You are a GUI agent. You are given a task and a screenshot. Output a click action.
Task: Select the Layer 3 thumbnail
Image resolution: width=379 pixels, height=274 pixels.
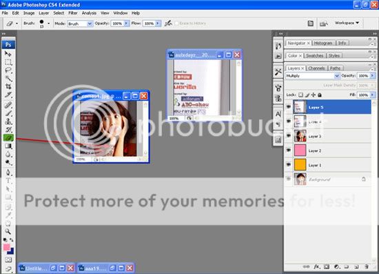click(x=300, y=136)
